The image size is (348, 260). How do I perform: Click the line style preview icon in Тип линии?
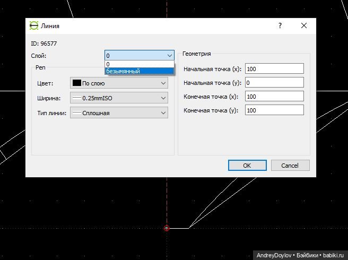(x=77, y=112)
